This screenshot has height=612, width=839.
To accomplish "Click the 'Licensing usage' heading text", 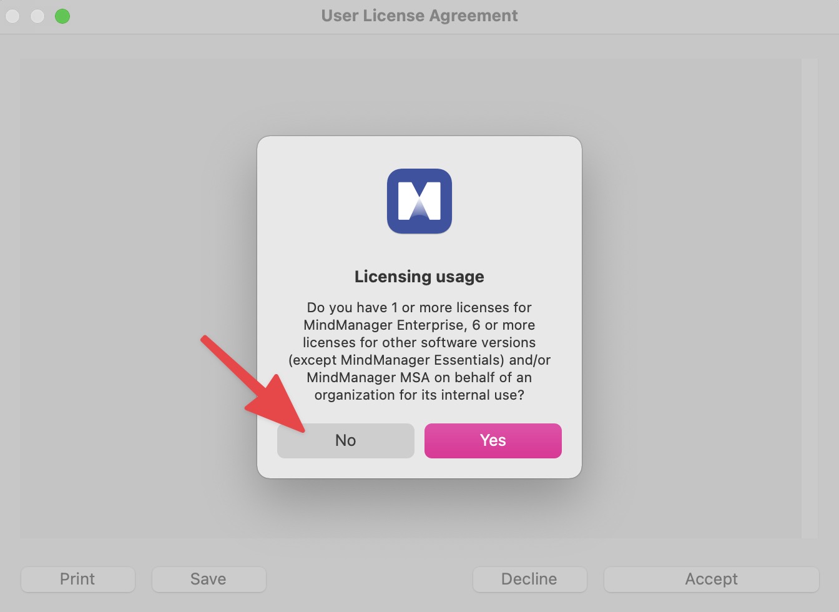I will pyautogui.click(x=419, y=277).
